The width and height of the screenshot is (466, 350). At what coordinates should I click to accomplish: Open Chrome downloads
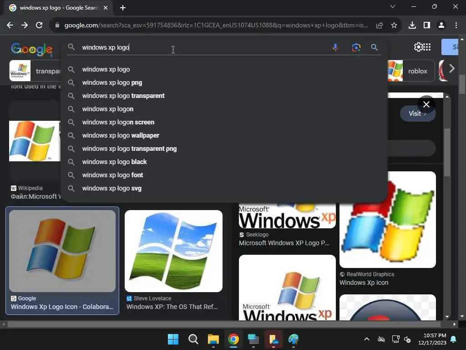(x=412, y=26)
